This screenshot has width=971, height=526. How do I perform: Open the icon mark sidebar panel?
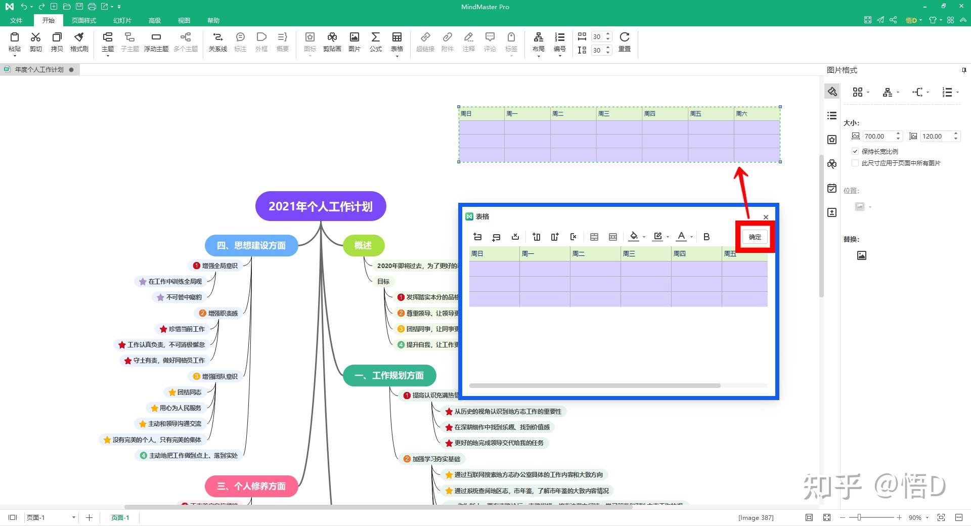click(x=832, y=140)
